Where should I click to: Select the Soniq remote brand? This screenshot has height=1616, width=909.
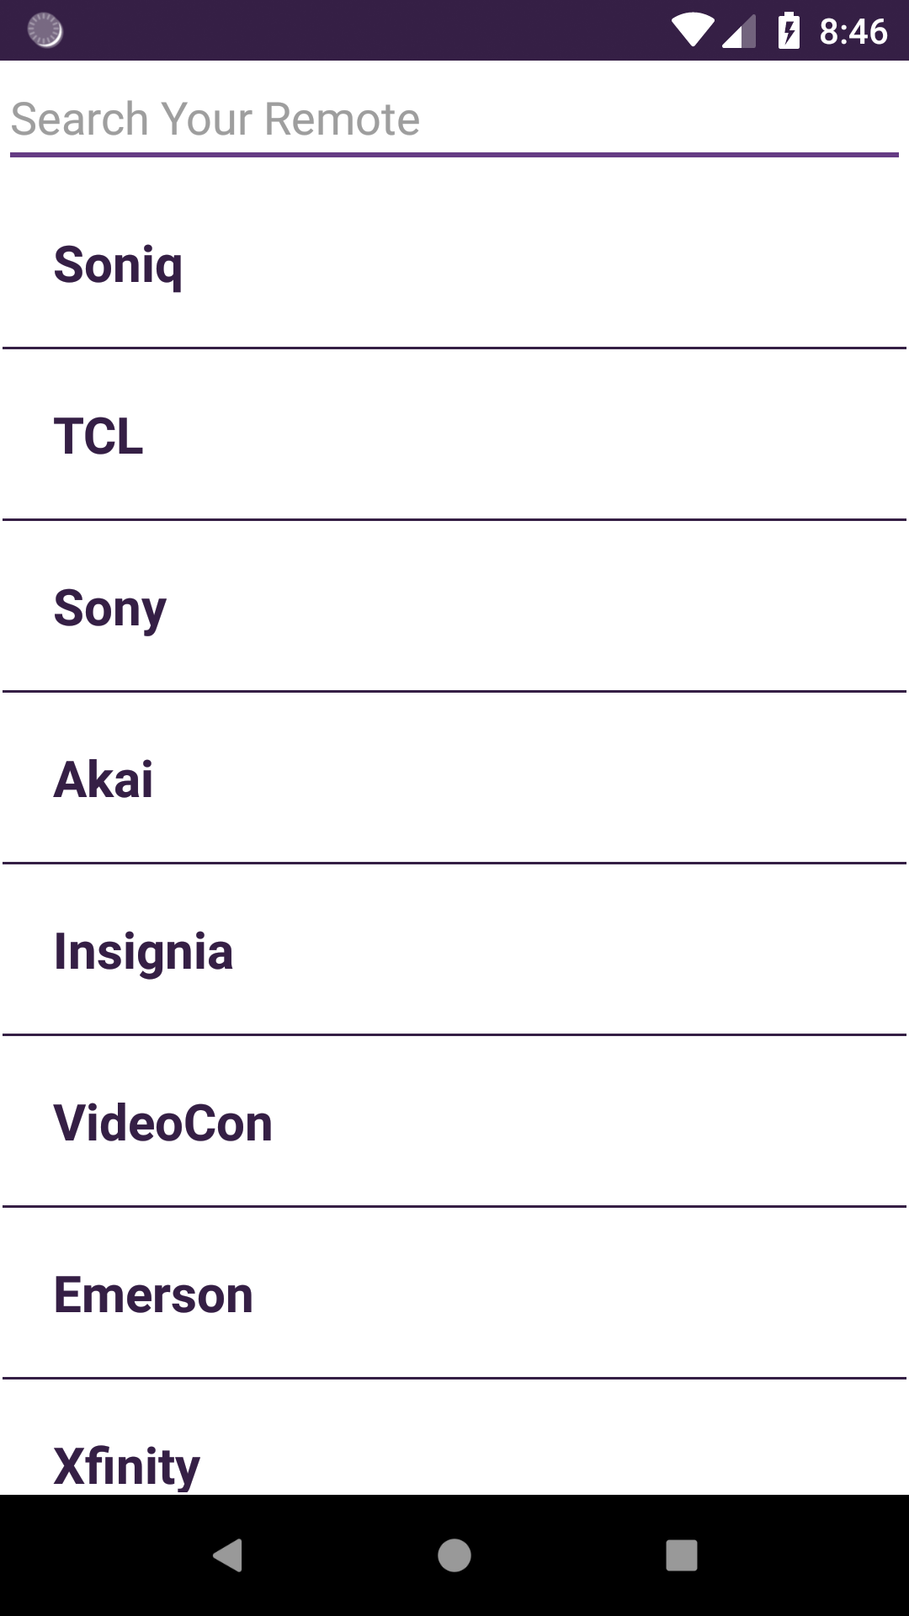[454, 264]
